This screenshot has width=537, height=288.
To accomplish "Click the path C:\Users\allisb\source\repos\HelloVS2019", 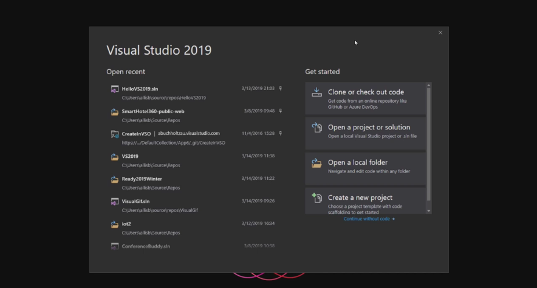I will [x=163, y=98].
